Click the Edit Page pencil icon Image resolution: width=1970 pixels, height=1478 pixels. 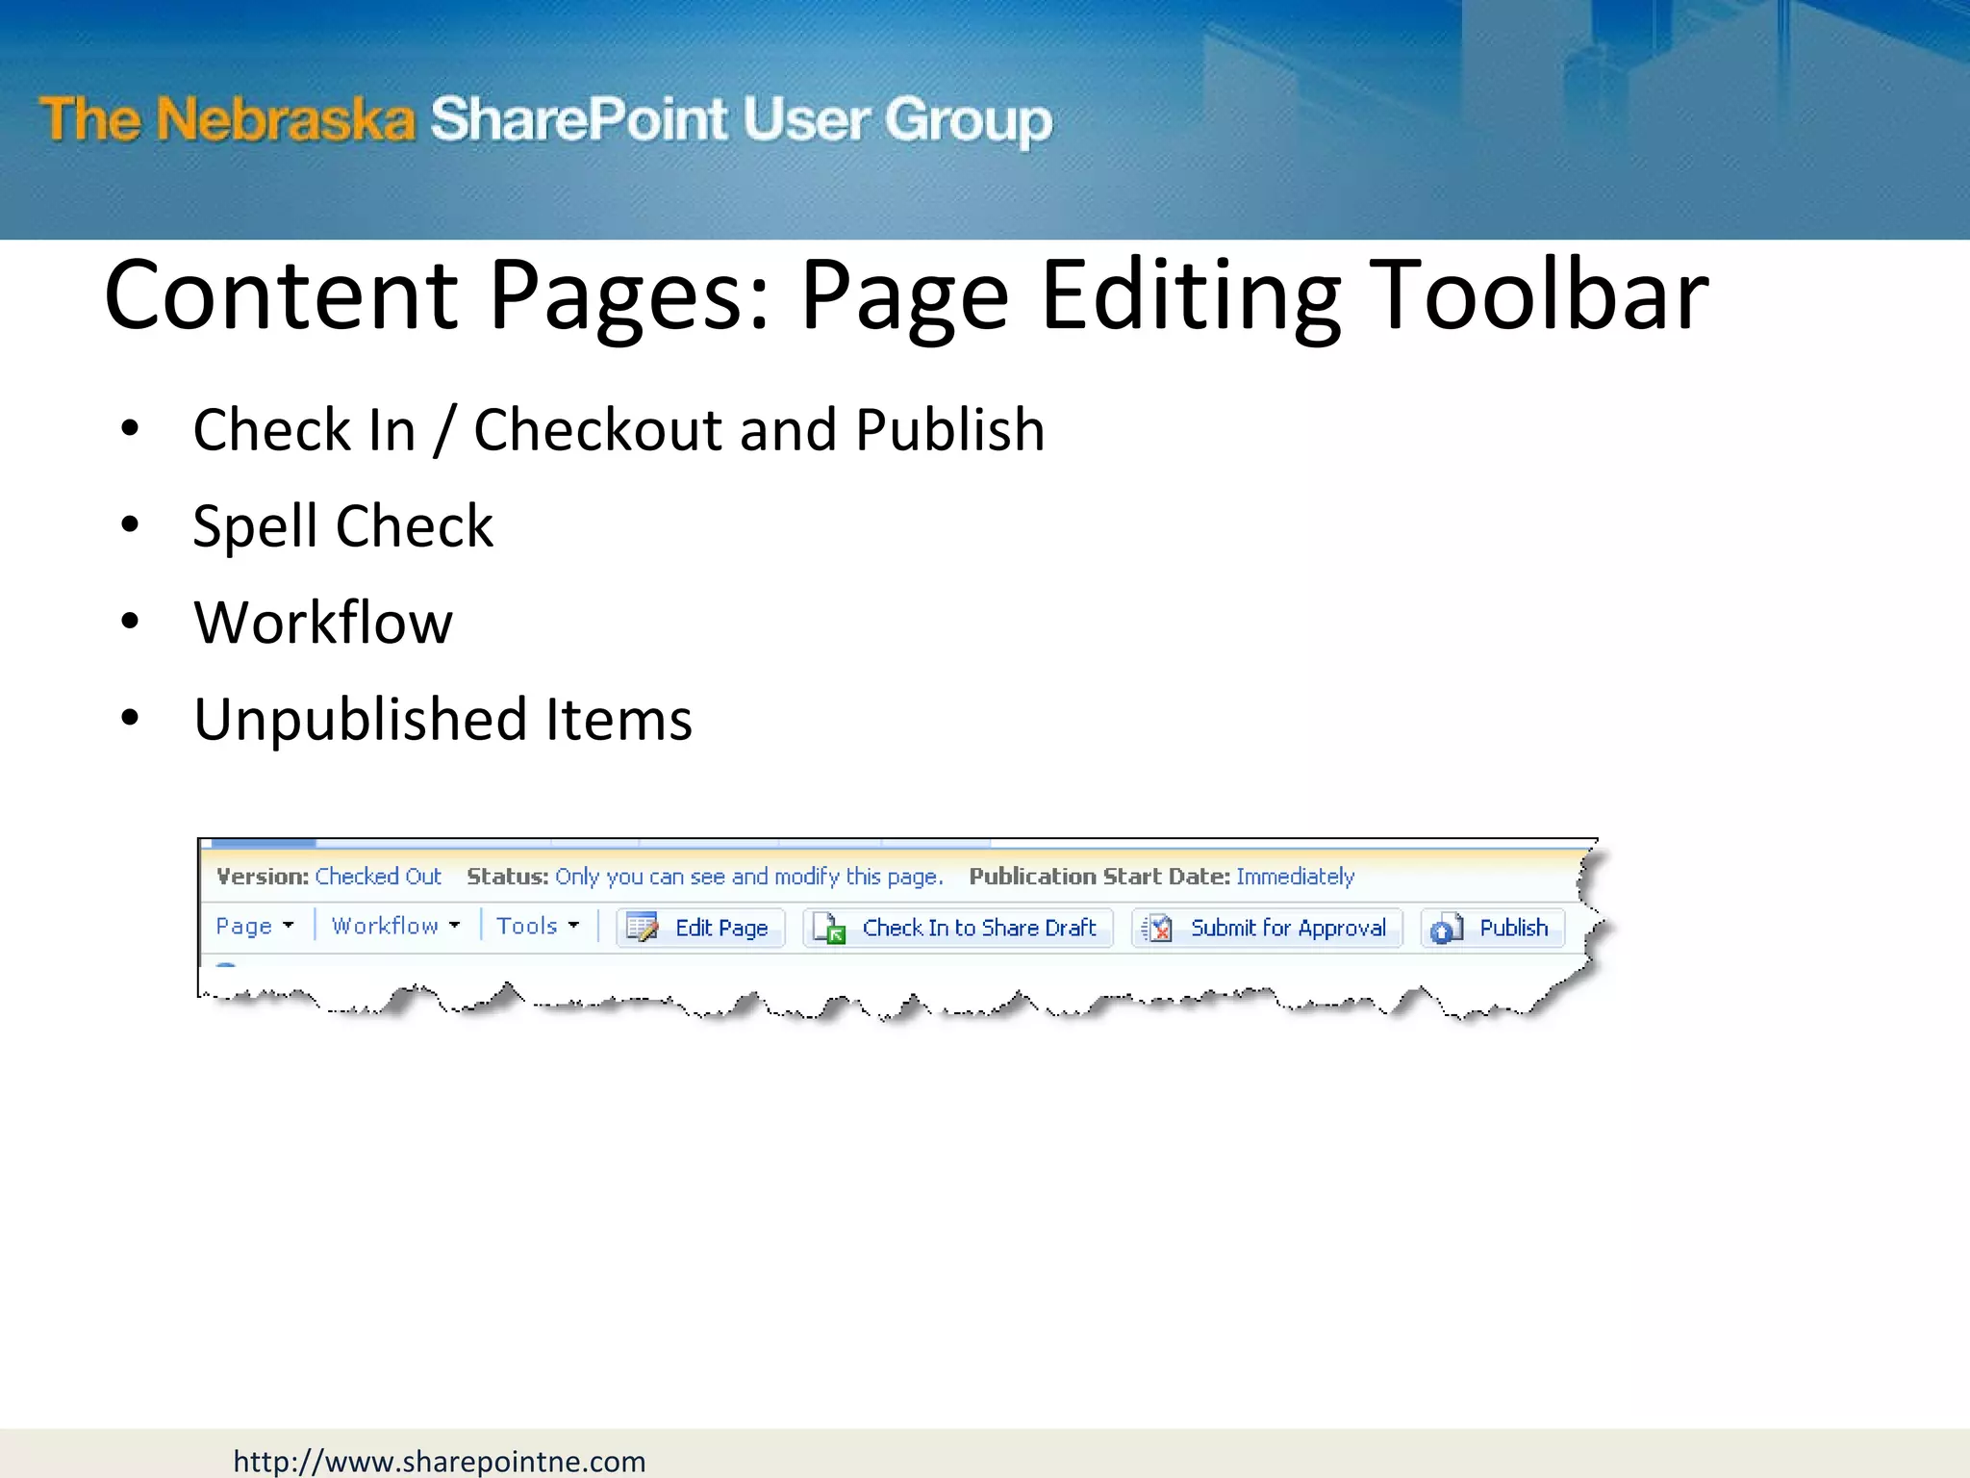[x=643, y=928]
